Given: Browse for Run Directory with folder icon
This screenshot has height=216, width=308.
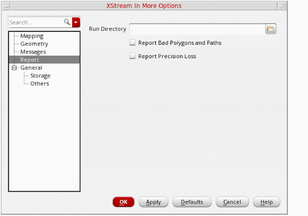Looking at the screenshot, I should tap(270, 29).
